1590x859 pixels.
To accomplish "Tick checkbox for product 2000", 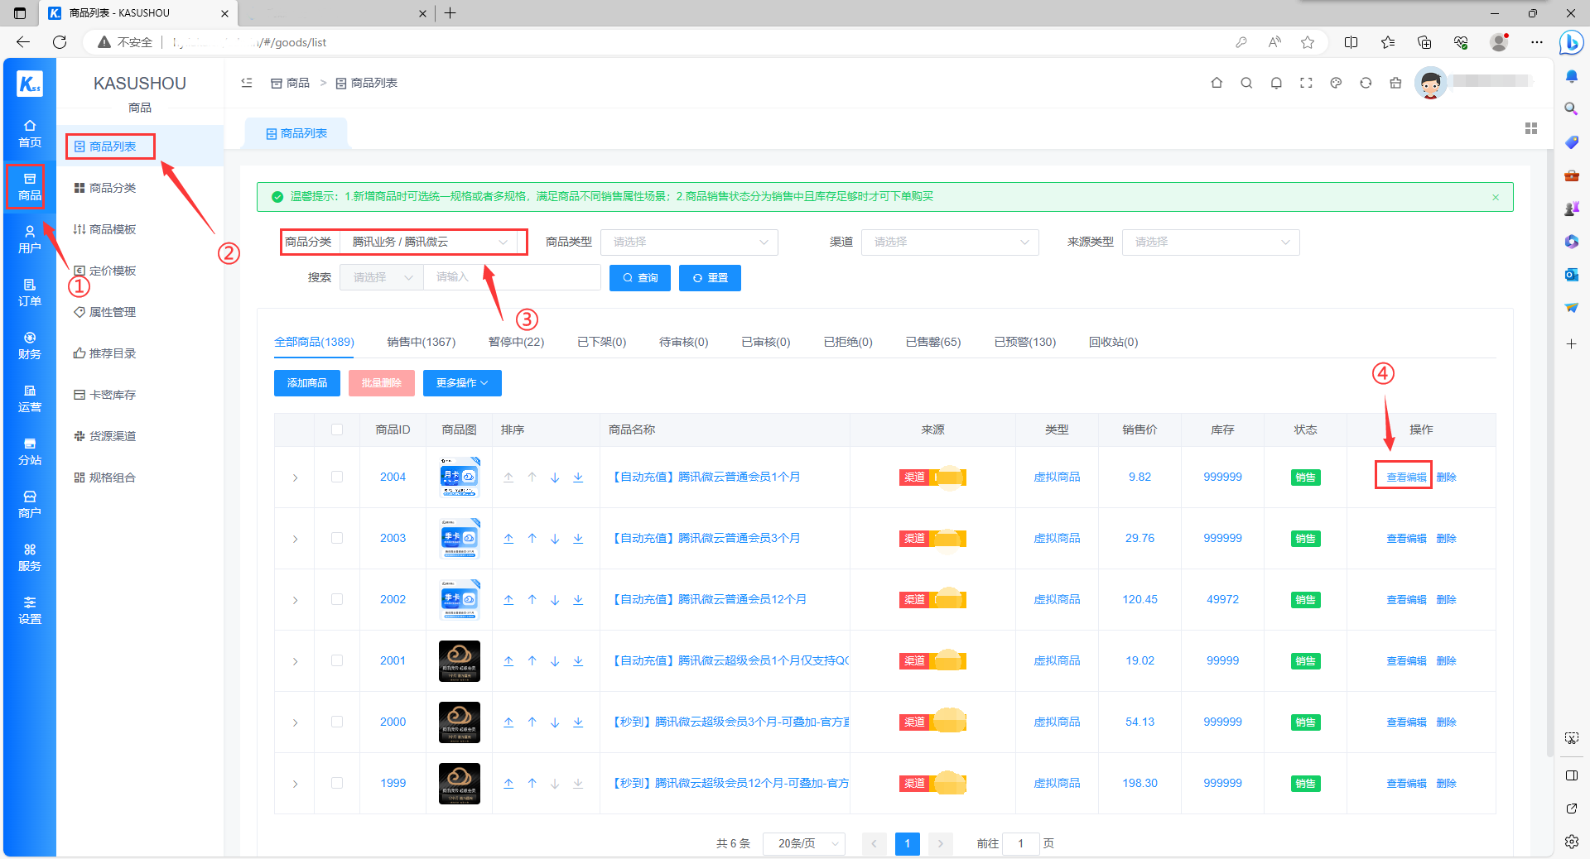I will pos(337,722).
